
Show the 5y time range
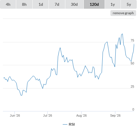pos(129,4)
